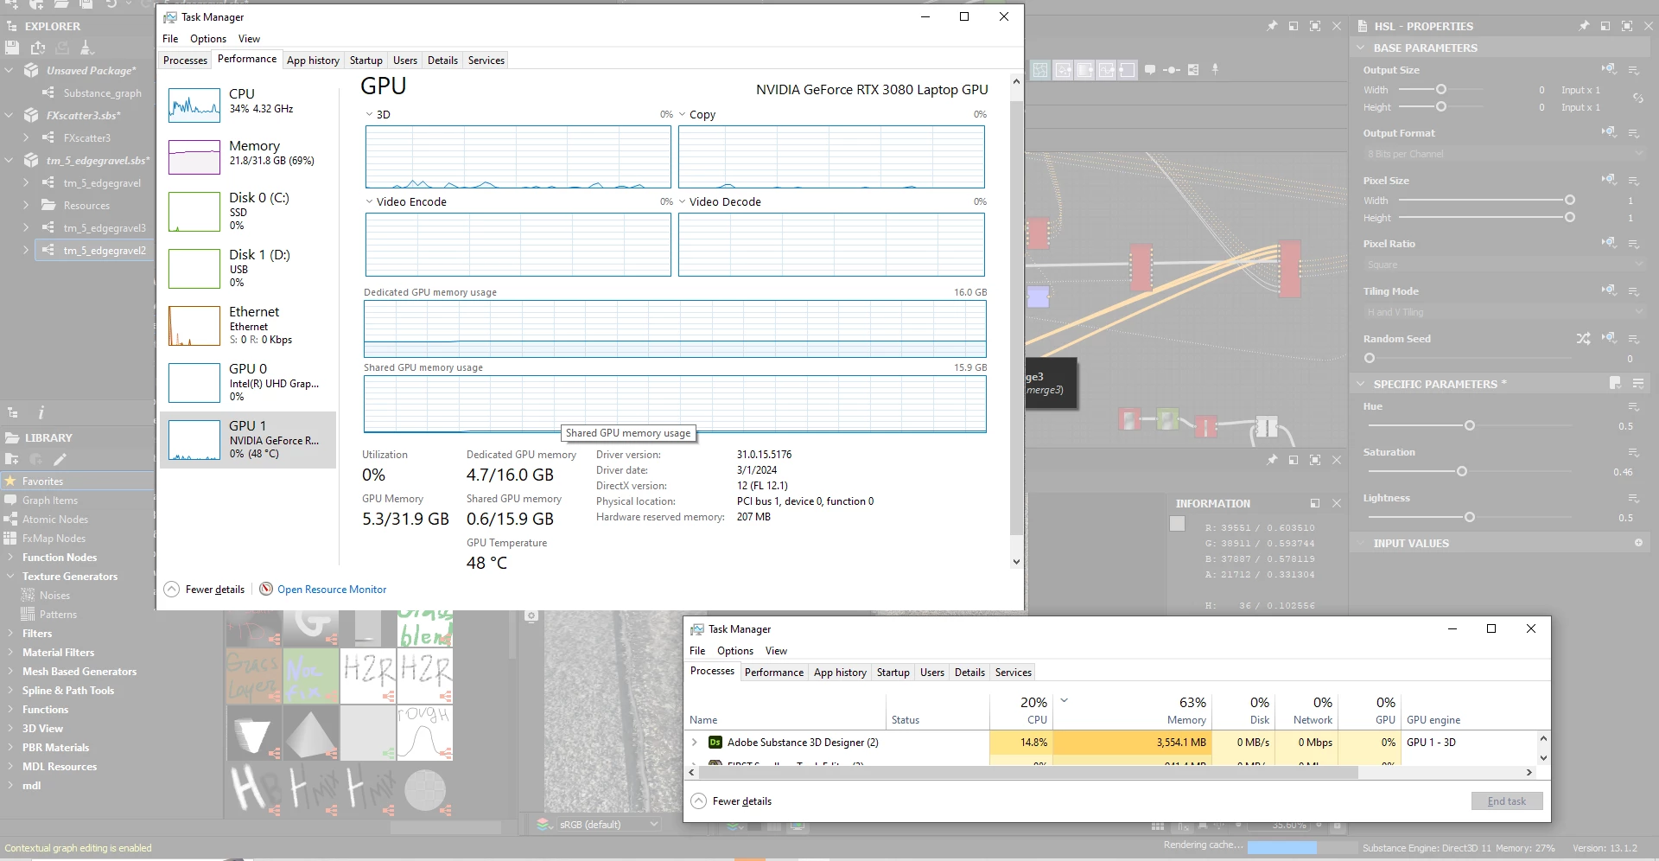Click the Library new folder icon
Image resolution: width=1659 pixels, height=861 pixels.
click(x=12, y=459)
